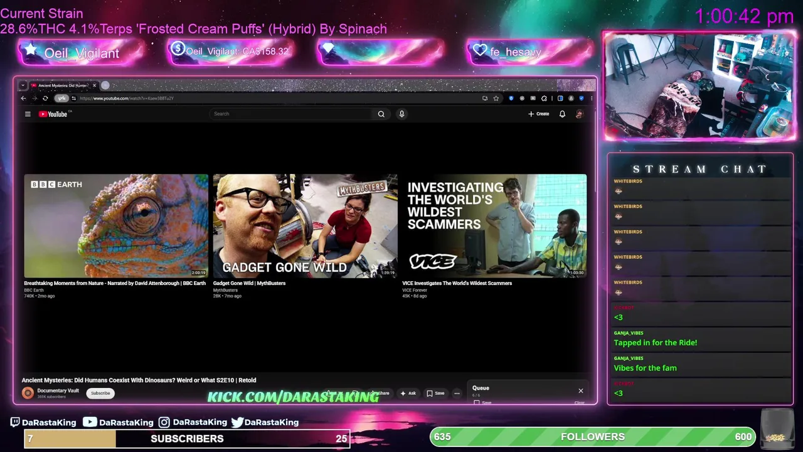Start voice search with the microphone icon
Screen dimensions: 803x452
(401, 114)
